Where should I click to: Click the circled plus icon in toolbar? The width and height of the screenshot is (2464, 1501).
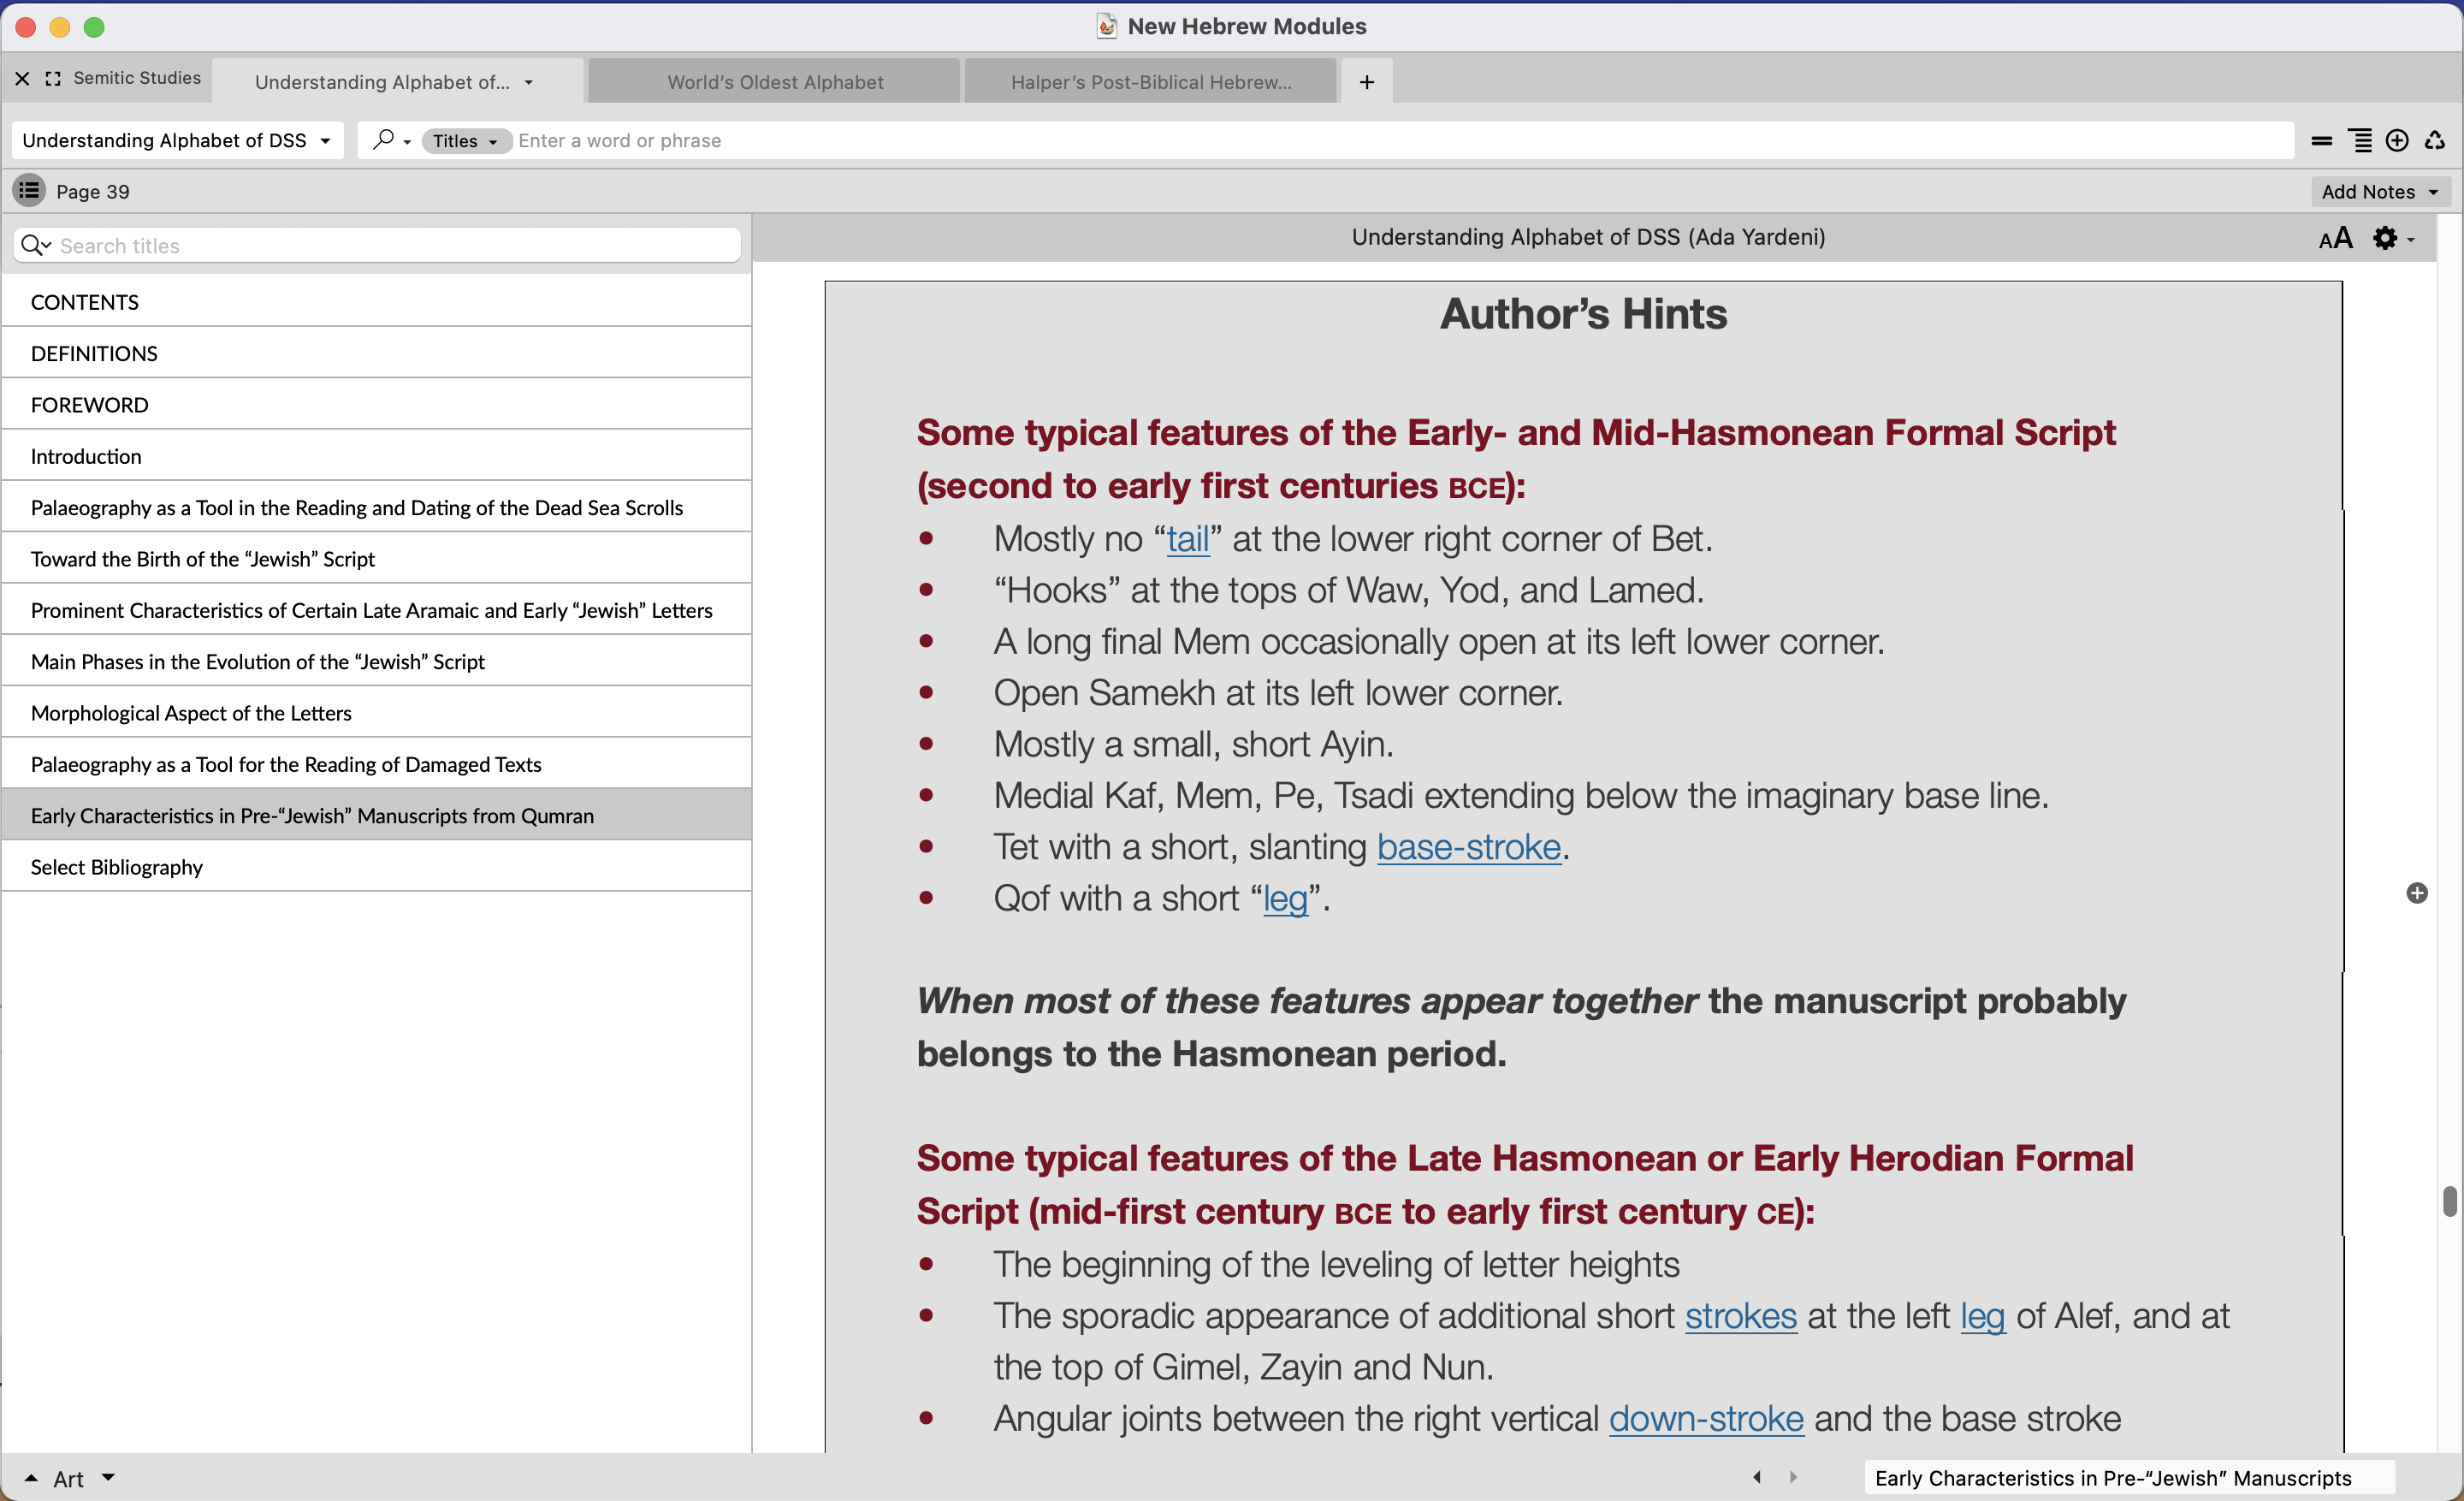(x=2396, y=141)
